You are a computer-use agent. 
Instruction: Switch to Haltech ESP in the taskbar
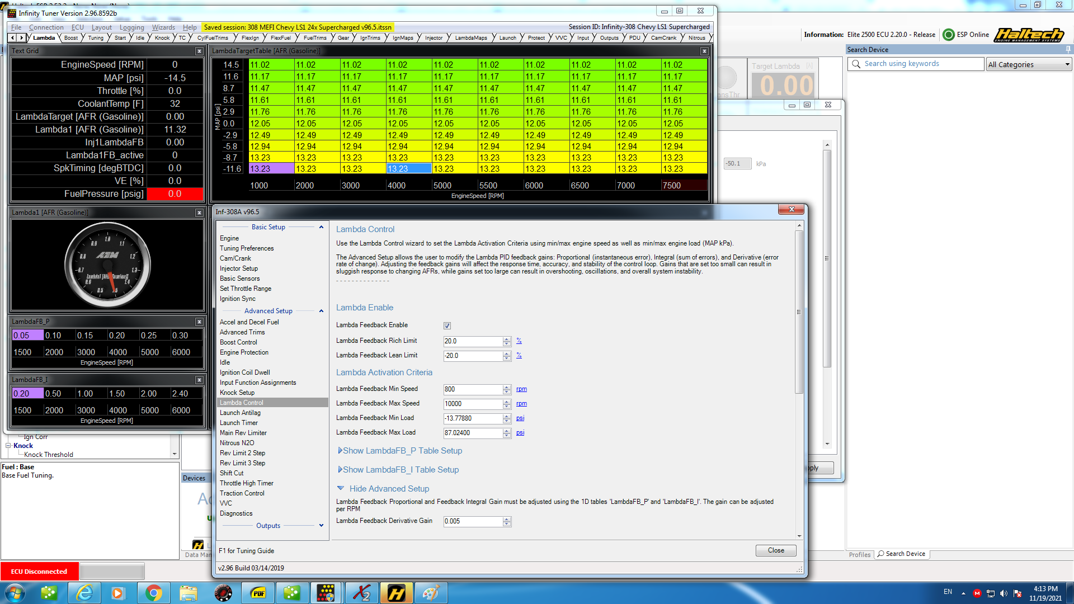pos(396,593)
